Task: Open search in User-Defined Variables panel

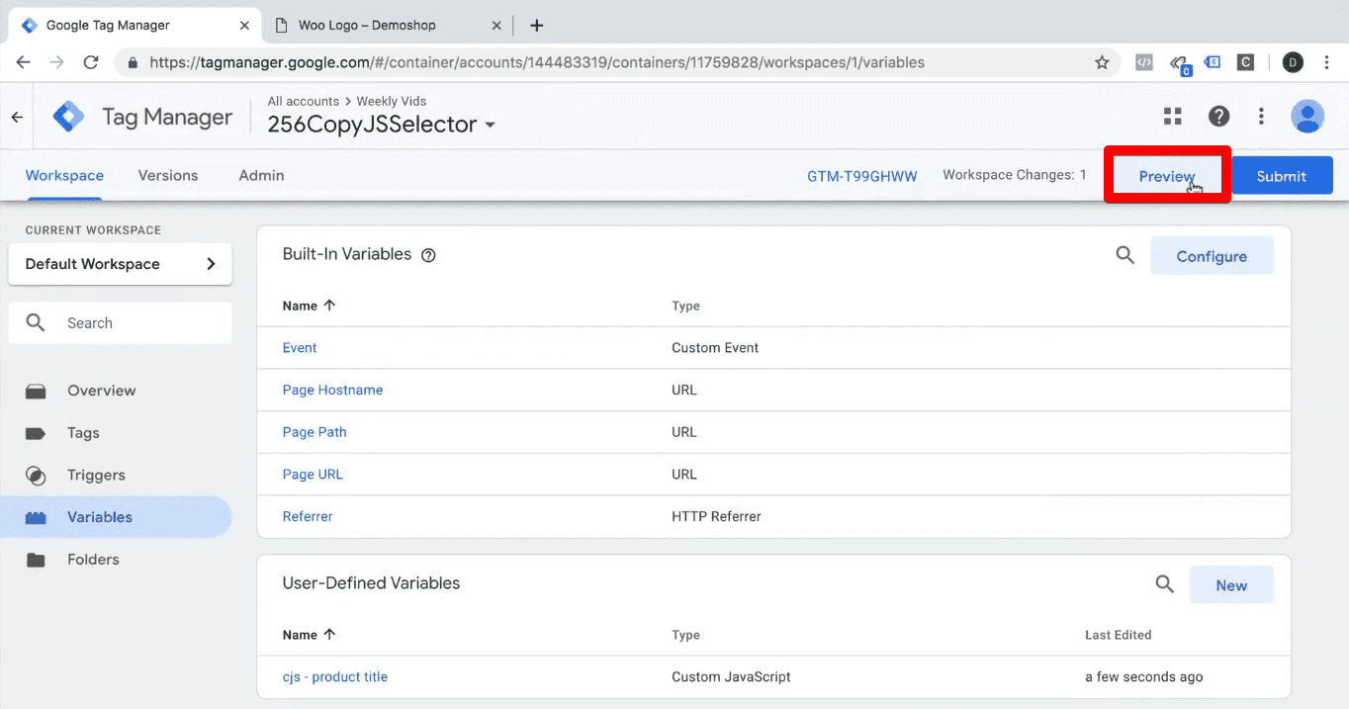Action: point(1164,584)
